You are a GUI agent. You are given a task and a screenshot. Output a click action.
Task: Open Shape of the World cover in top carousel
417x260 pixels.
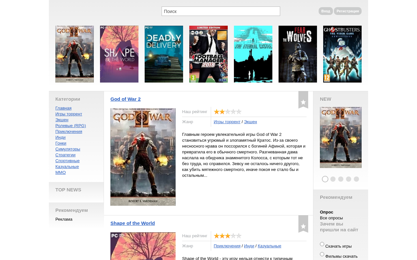[119, 54]
